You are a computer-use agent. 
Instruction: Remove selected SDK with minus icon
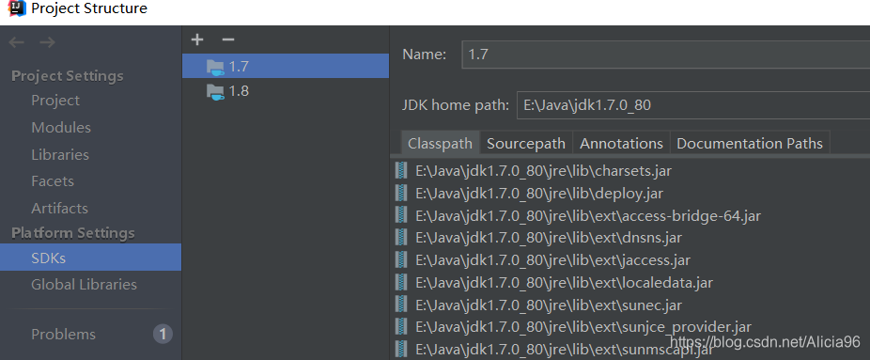coord(228,39)
